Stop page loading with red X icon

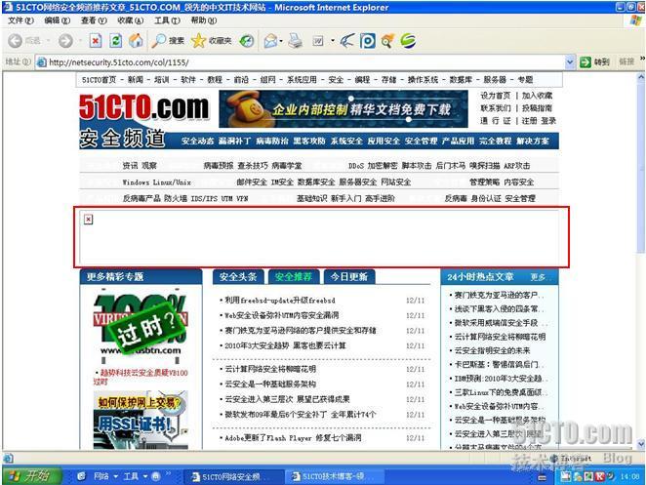(x=96, y=40)
